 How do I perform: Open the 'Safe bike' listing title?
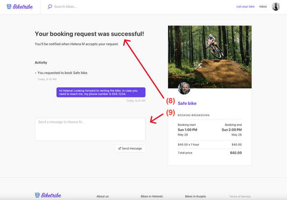[x=187, y=104]
